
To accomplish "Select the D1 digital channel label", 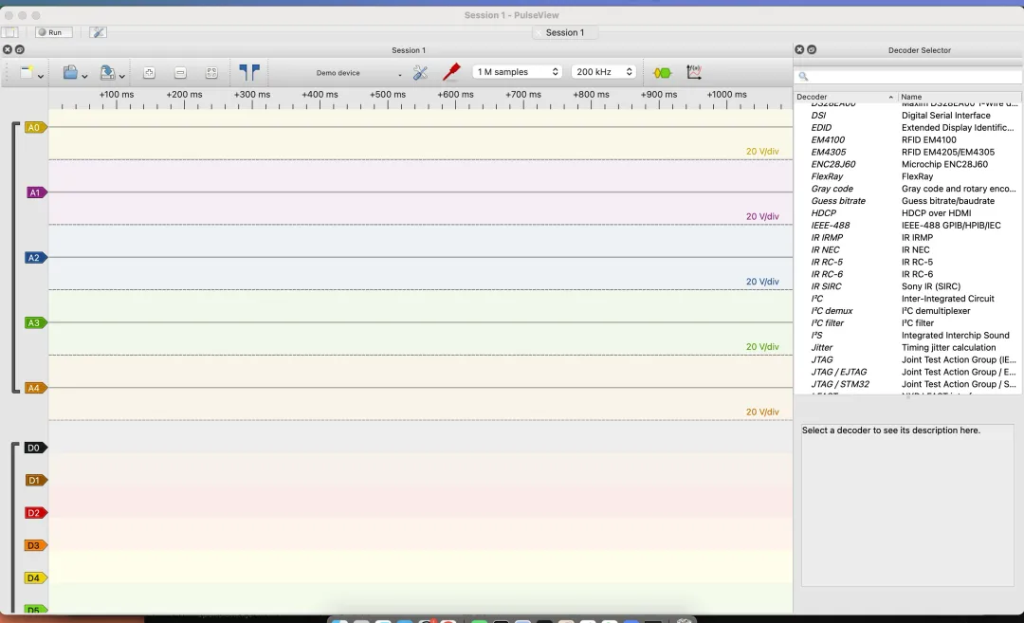I will [x=35, y=481].
